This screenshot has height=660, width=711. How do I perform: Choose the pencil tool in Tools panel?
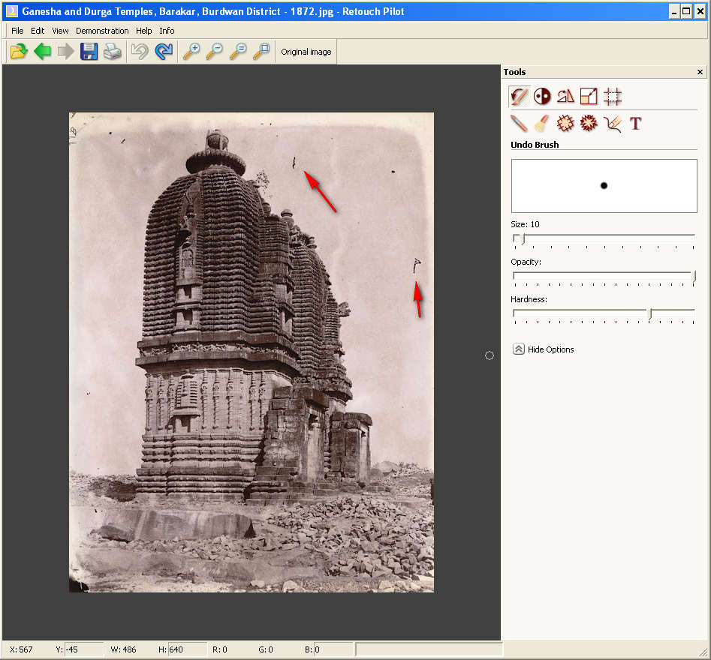click(519, 124)
